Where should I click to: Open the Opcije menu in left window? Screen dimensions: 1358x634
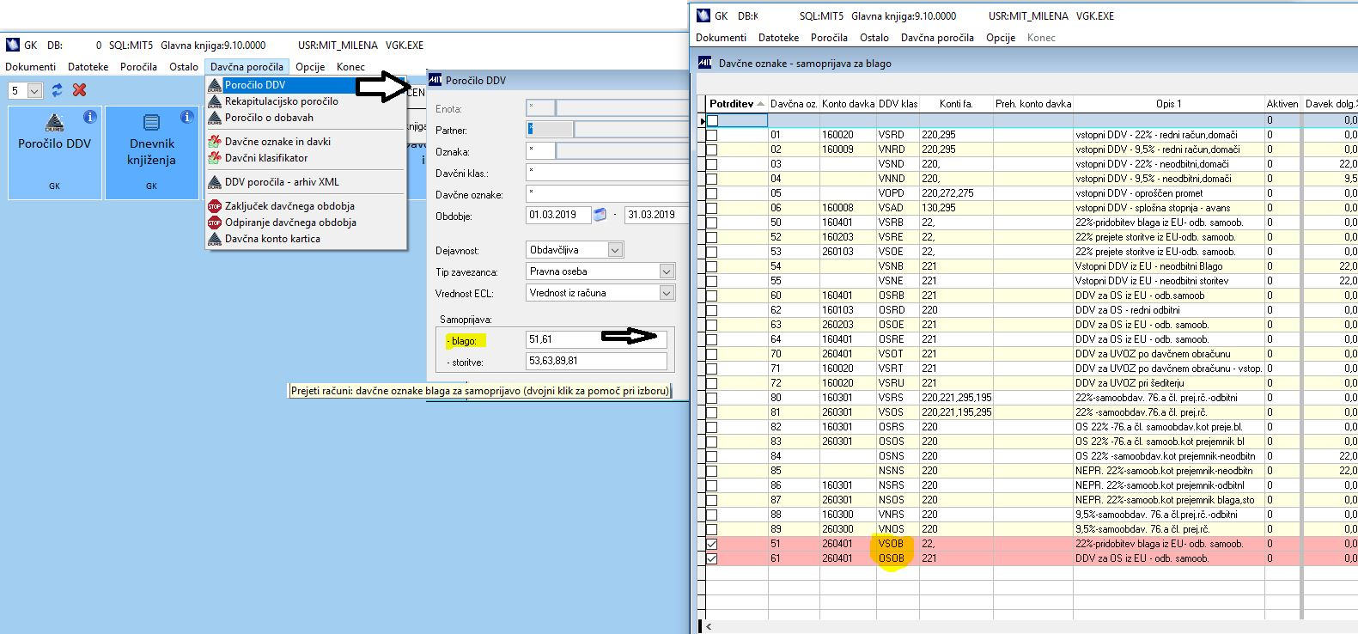point(309,67)
